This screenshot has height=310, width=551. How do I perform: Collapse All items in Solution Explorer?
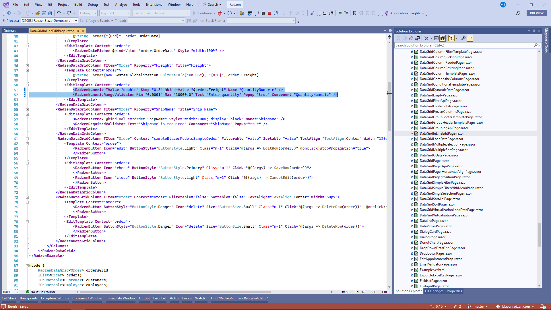[x=436, y=38]
